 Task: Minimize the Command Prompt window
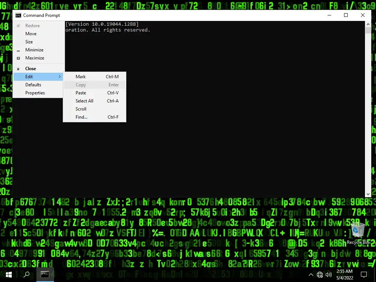pos(329,15)
